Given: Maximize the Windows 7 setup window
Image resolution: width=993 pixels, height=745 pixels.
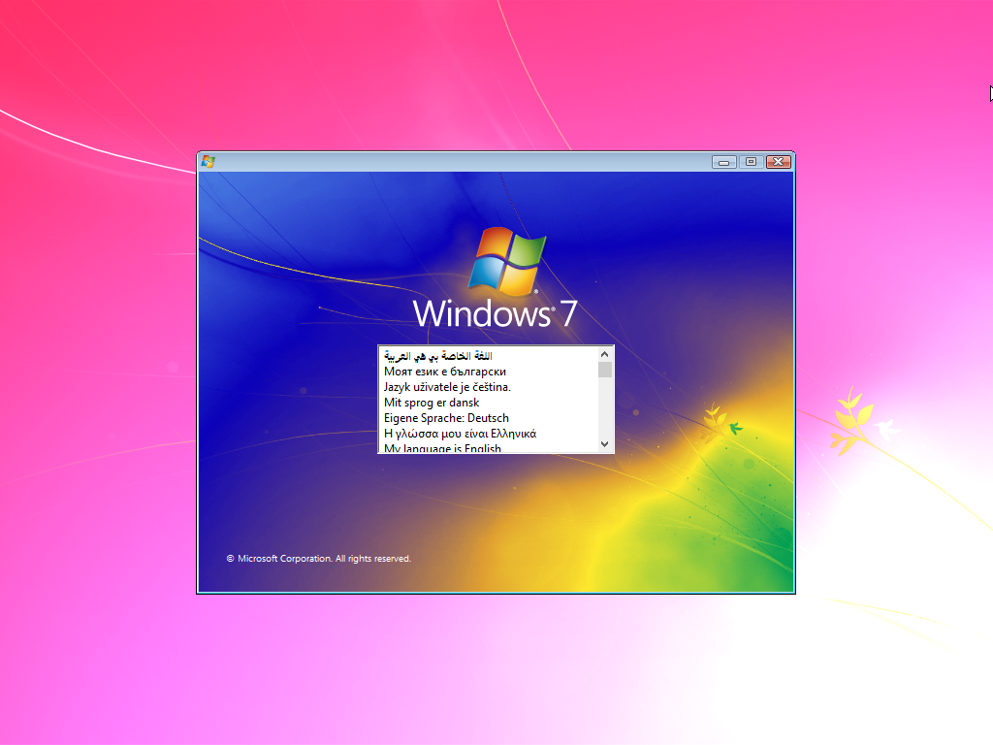Looking at the screenshot, I should [752, 162].
